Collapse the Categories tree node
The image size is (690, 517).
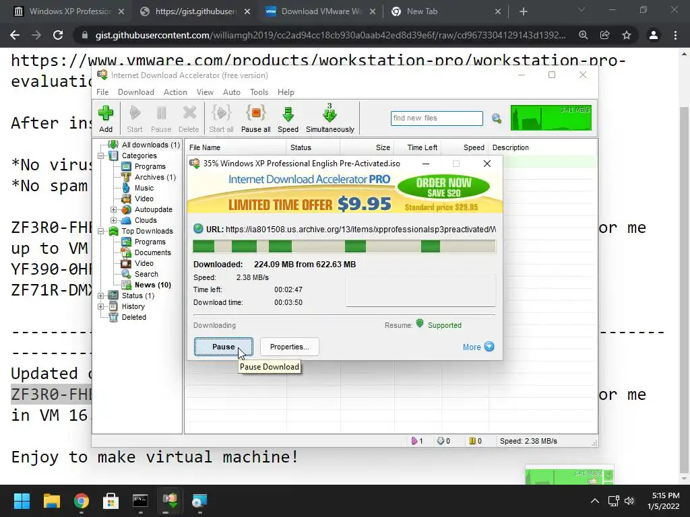pos(101,156)
